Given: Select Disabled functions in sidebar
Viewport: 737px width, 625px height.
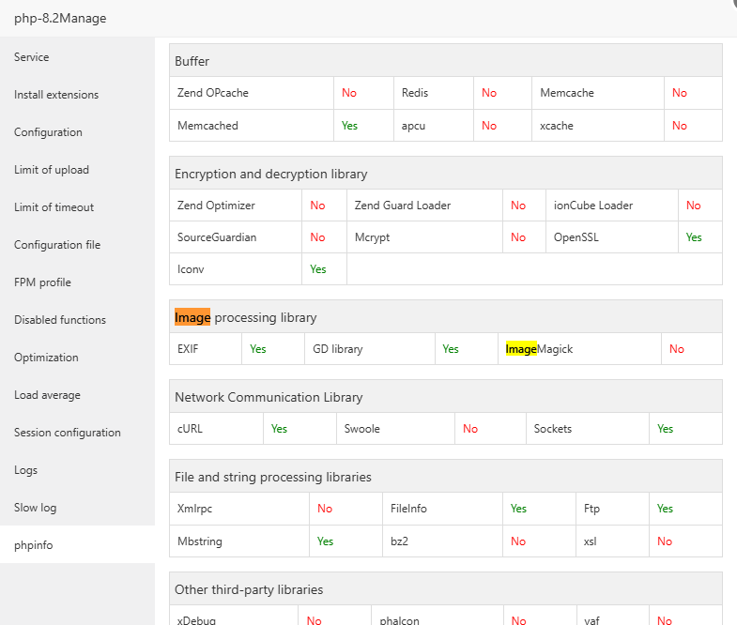Looking at the screenshot, I should point(60,320).
